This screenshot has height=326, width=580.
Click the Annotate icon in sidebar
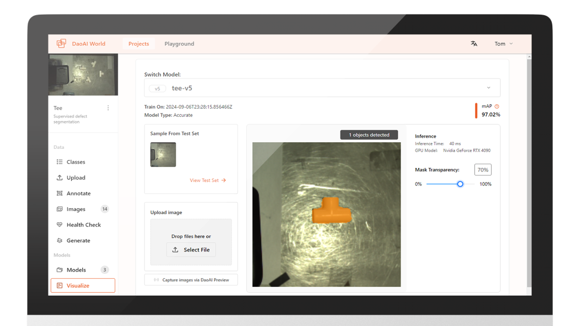[x=60, y=193]
